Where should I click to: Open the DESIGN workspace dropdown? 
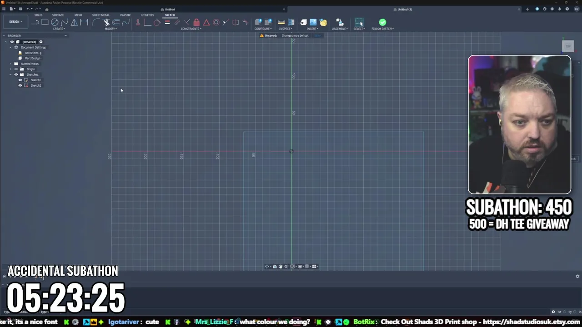point(15,22)
